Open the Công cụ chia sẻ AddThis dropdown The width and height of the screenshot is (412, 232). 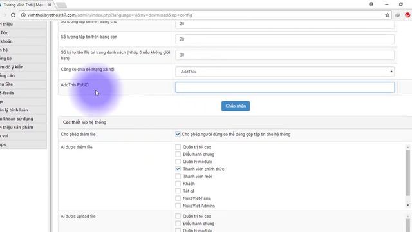click(285, 72)
